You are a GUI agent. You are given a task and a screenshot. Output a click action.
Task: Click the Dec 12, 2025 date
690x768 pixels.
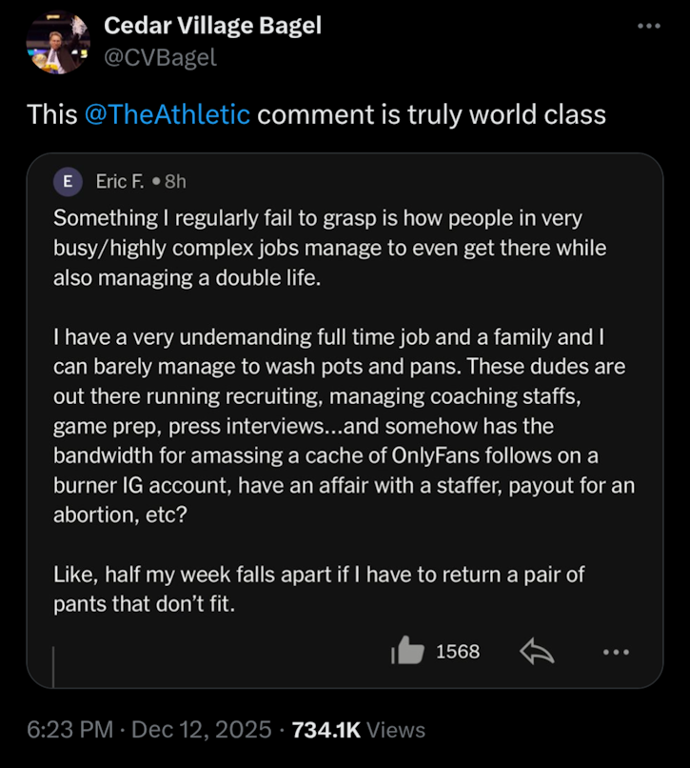point(201,730)
